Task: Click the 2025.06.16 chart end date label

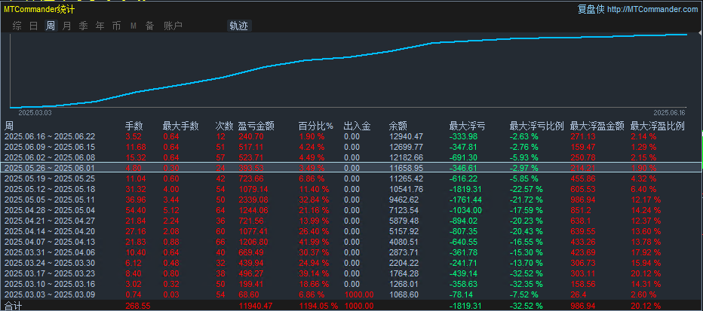Action: tap(669, 113)
